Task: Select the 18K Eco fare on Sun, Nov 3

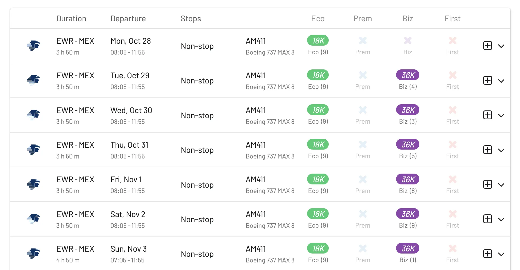Action: tap(318, 248)
